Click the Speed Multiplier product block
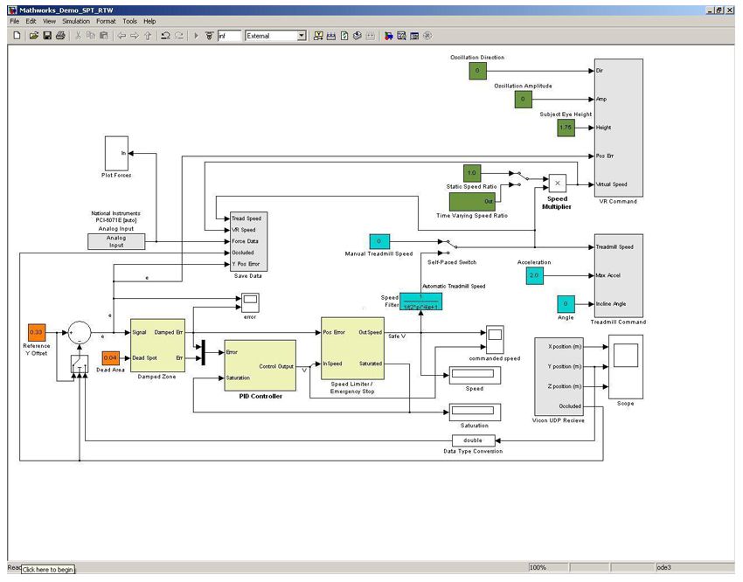 coord(557,182)
